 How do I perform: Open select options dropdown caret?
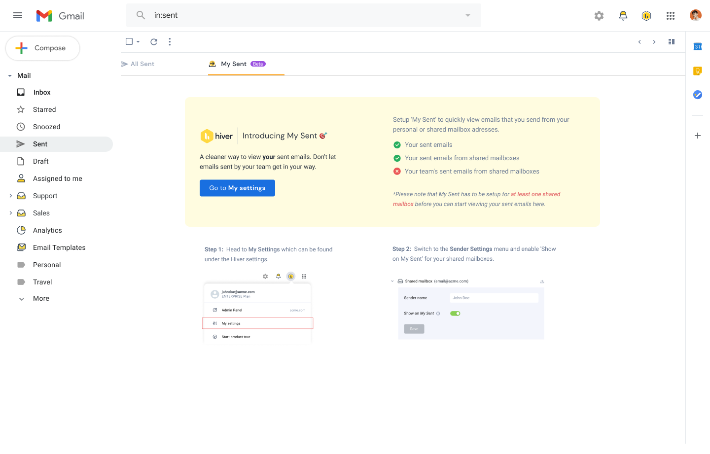click(138, 42)
